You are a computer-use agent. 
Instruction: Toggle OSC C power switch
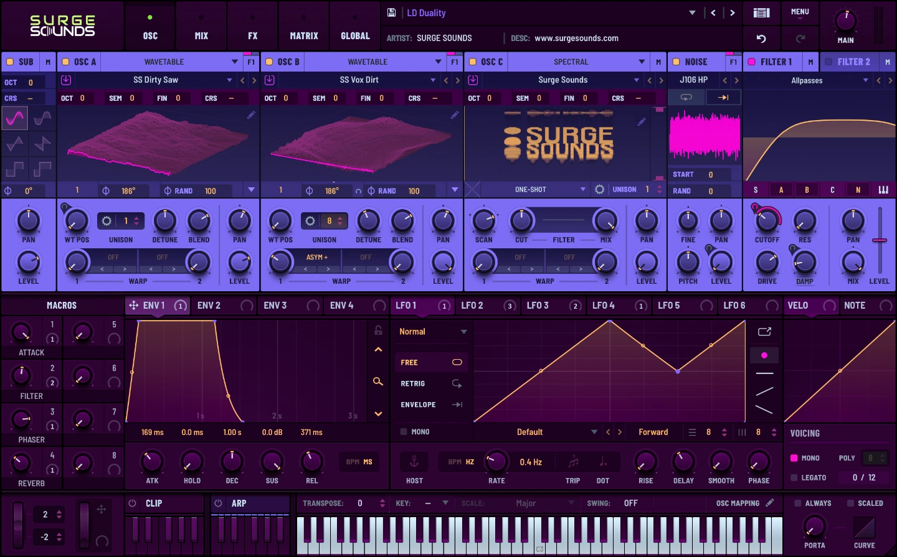[473, 62]
